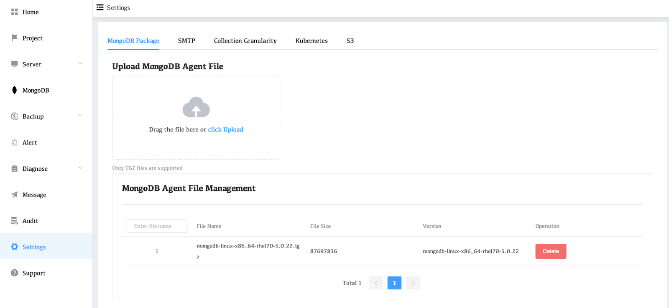This screenshot has height=308, width=669.
Task: Go to next page of file list
Action: [413, 283]
